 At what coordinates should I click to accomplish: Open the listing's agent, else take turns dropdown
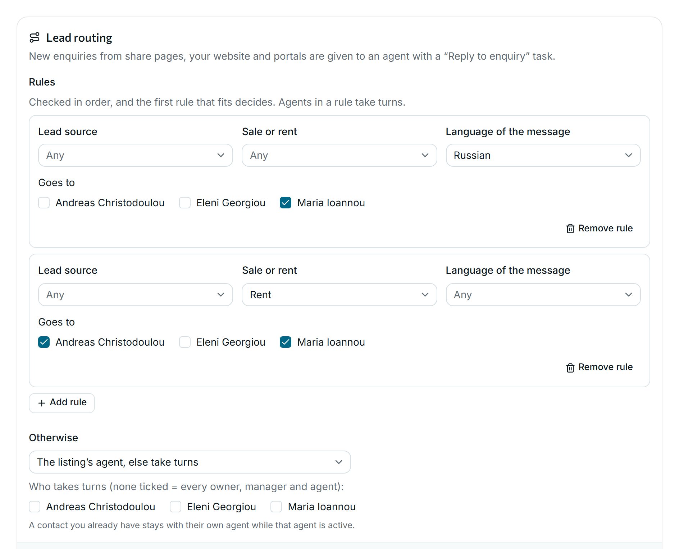pyautogui.click(x=190, y=462)
